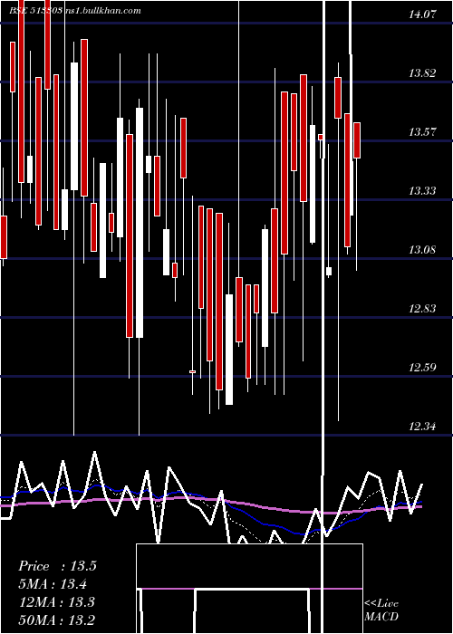Click the 5MA : 13.4 readout
The height and width of the screenshot is (634, 453).
[x=53, y=584]
